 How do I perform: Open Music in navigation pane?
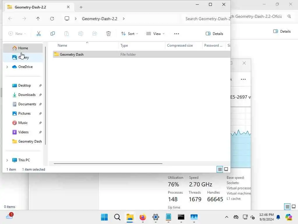coord(23,123)
